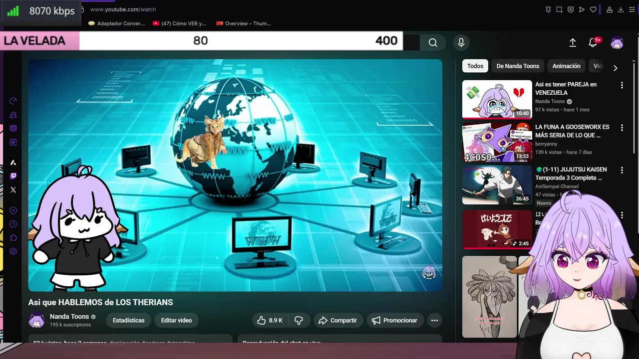The width and height of the screenshot is (639, 359).
Task: Click the YouTube search magnifier button
Action: (433, 42)
